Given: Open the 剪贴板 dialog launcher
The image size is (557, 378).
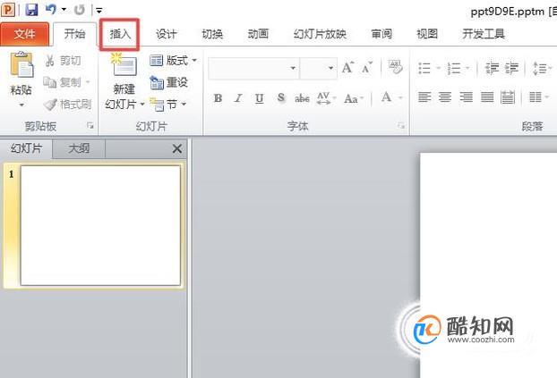Looking at the screenshot, I should (90, 125).
